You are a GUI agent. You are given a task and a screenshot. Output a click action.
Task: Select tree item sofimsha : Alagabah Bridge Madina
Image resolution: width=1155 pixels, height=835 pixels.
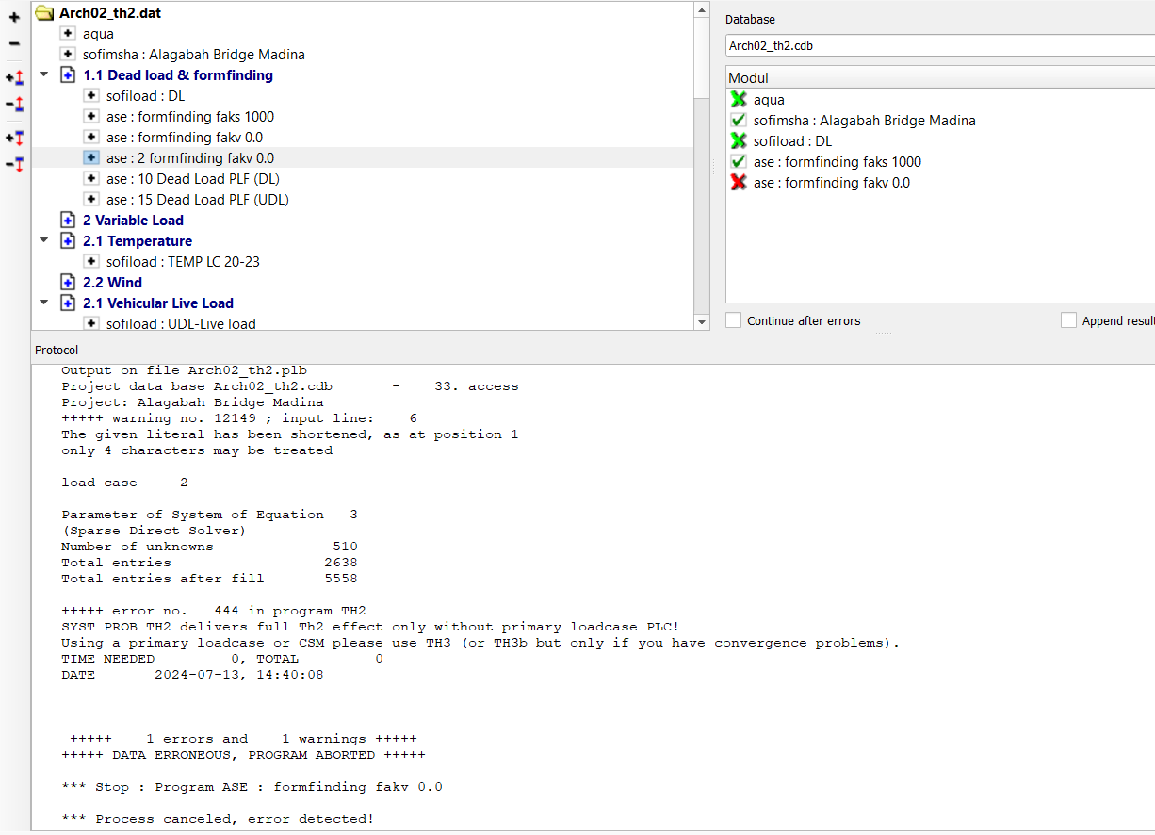pyautogui.click(x=193, y=54)
